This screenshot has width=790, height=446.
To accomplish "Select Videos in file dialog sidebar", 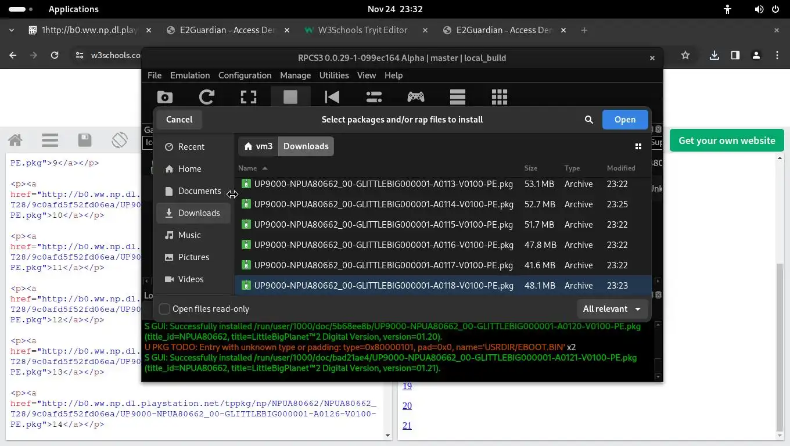I will pos(193,279).
